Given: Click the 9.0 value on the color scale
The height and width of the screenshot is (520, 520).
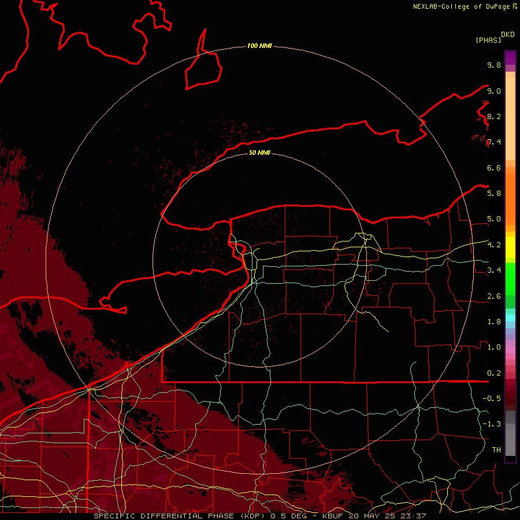Looking at the screenshot, I should tap(494, 91).
